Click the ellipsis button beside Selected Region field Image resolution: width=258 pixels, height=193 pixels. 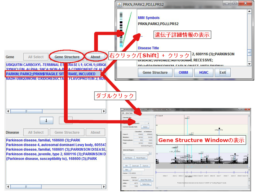click(x=150, y=154)
